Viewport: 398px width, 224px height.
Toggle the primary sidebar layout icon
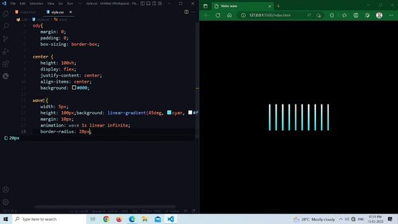point(142,4)
